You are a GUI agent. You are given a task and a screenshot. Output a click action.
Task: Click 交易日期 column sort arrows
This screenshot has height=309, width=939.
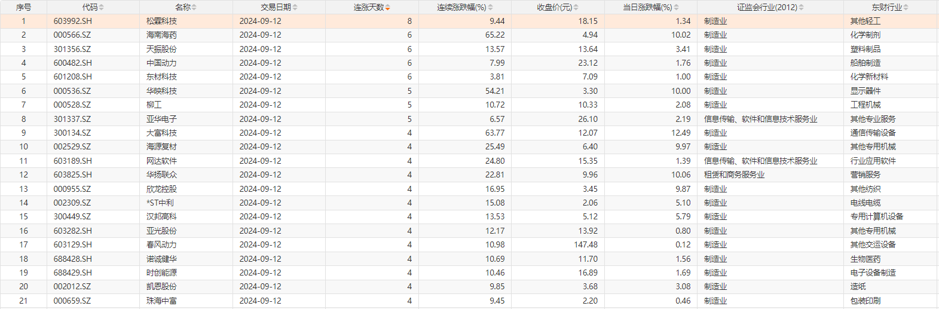[x=295, y=7]
